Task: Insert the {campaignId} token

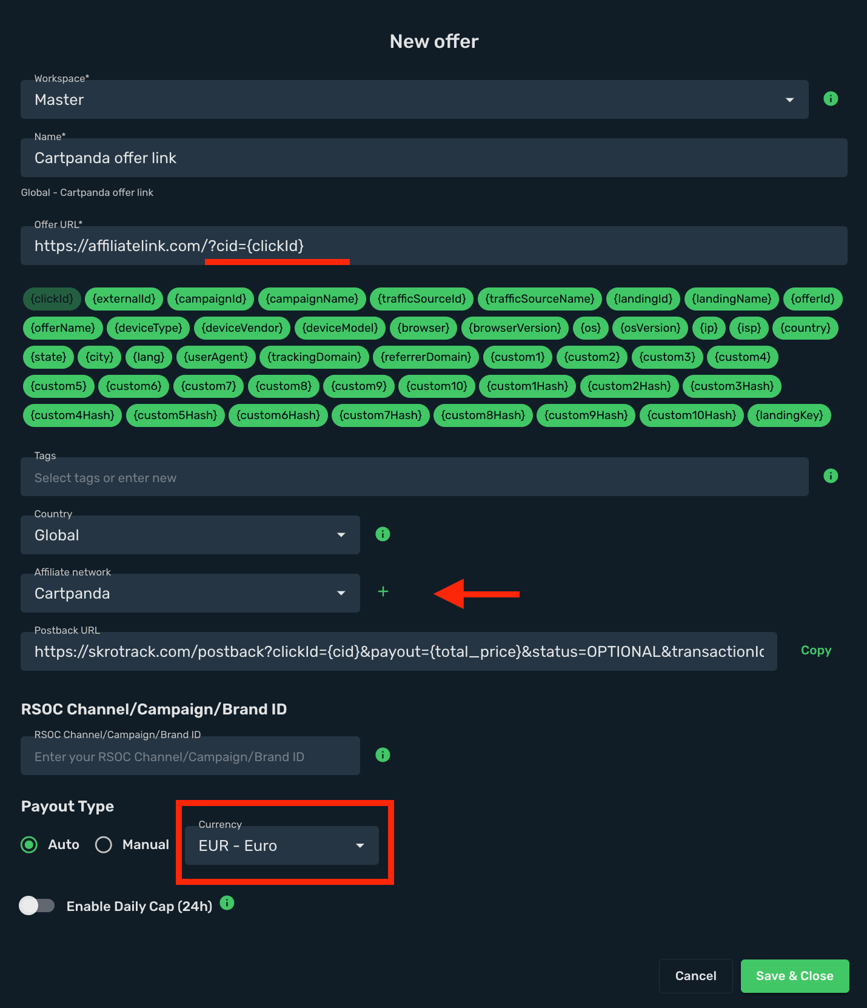Action: point(211,299)
